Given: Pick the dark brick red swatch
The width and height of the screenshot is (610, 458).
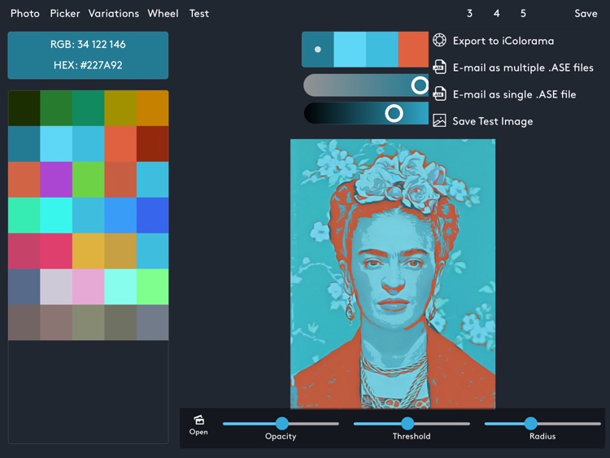Looking at the screenshot, I should [x=153, y=144].
